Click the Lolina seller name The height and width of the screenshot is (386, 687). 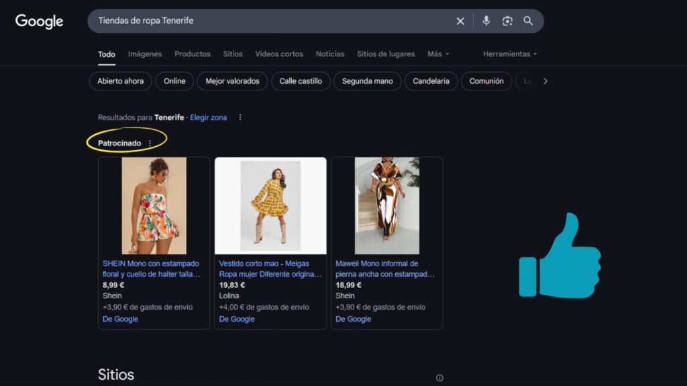229,296
